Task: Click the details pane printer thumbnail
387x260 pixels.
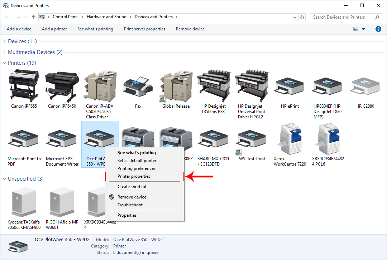Action: tap(18, 246)
